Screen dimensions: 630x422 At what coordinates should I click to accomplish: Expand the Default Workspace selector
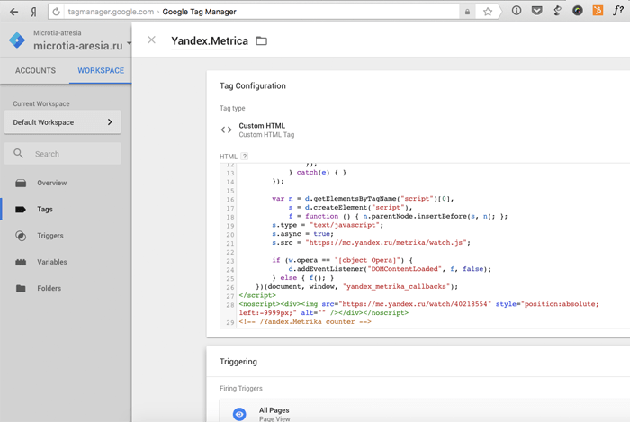pyautogui.click(x=62, y=122)
